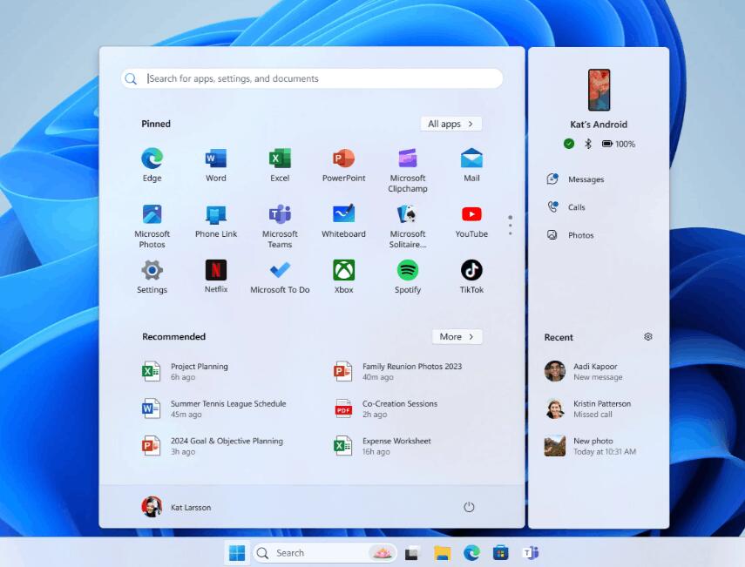
Task: Open Aadi Kapoor new message
Action: point(584,371)
